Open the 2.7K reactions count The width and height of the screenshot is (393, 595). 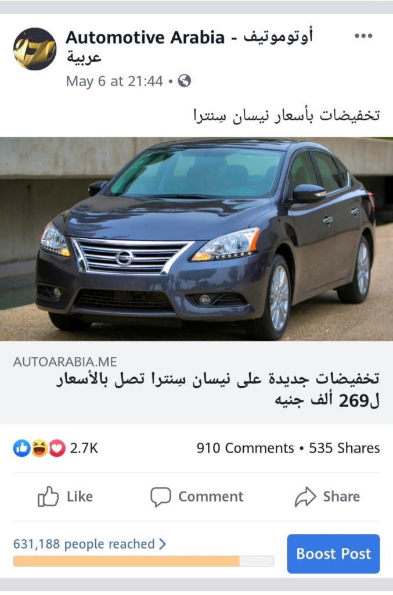tap(84, 448)
